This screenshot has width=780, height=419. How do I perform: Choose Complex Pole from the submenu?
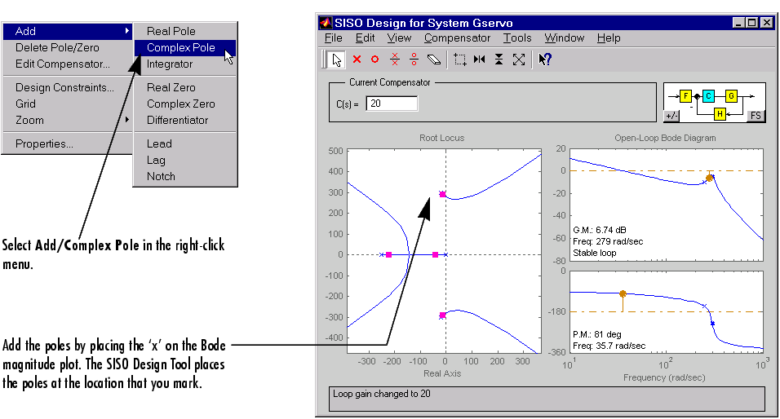(x=181, y=47)
